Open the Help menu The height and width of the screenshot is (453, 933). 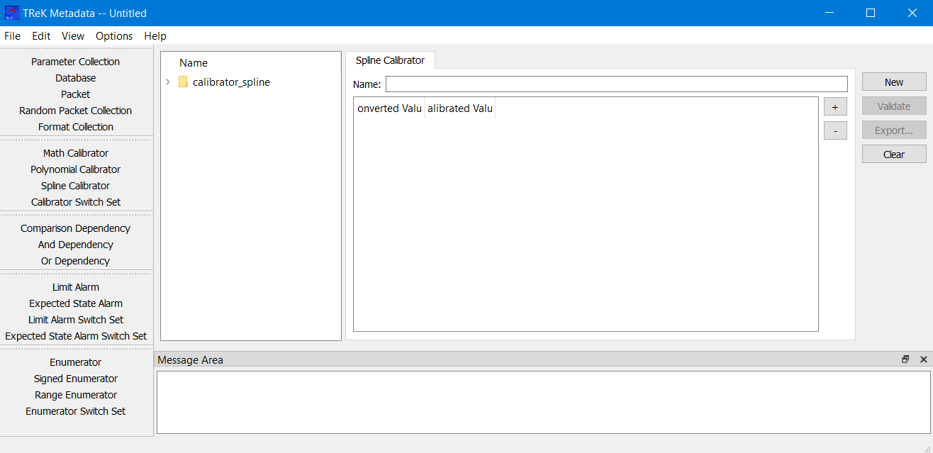coord(155,36)
